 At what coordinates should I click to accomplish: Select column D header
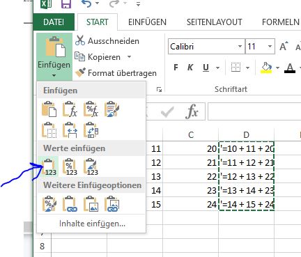coord(246,134)
